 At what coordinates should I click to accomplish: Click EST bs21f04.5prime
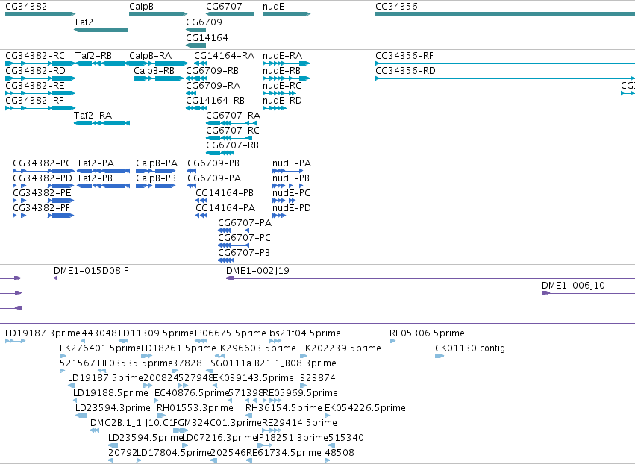[x=275, y=341]
